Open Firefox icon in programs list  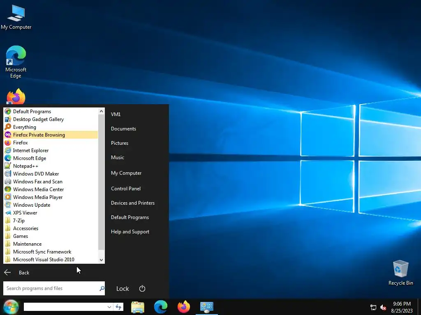point(8,142)
